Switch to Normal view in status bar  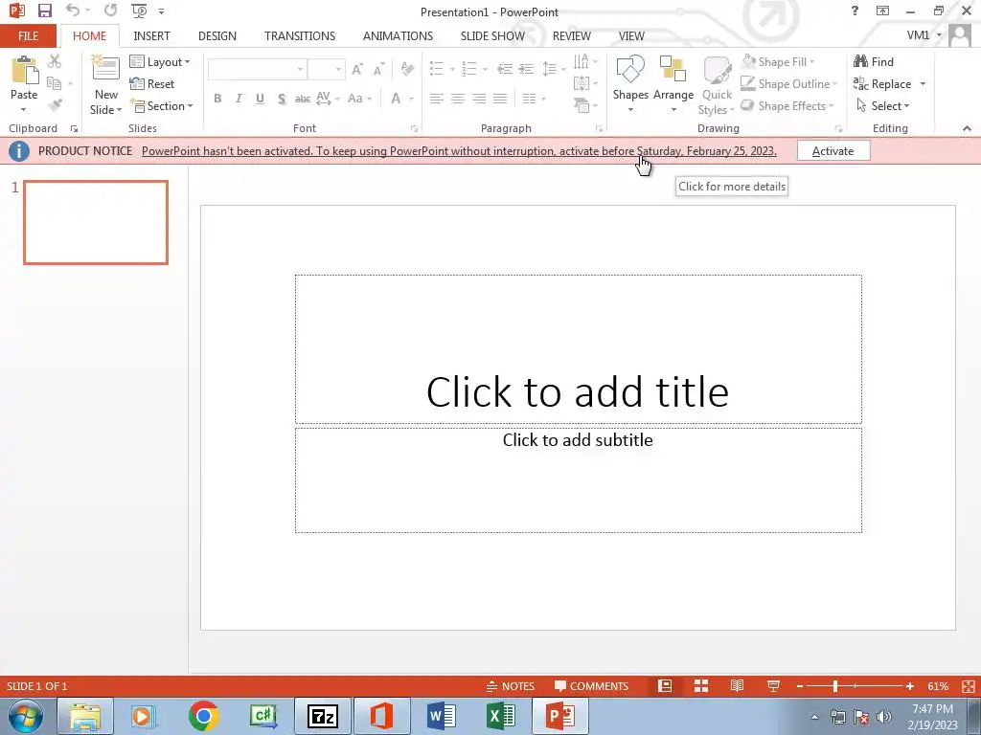click(665, 686)
